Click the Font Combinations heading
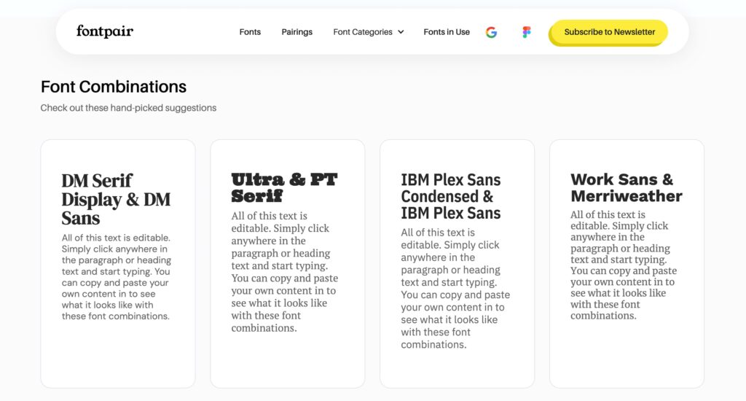746x401 pixels. 113,87
